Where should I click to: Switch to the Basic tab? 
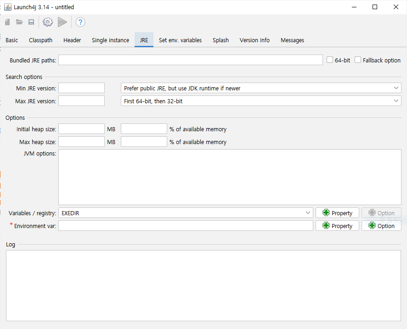[11, 40]
